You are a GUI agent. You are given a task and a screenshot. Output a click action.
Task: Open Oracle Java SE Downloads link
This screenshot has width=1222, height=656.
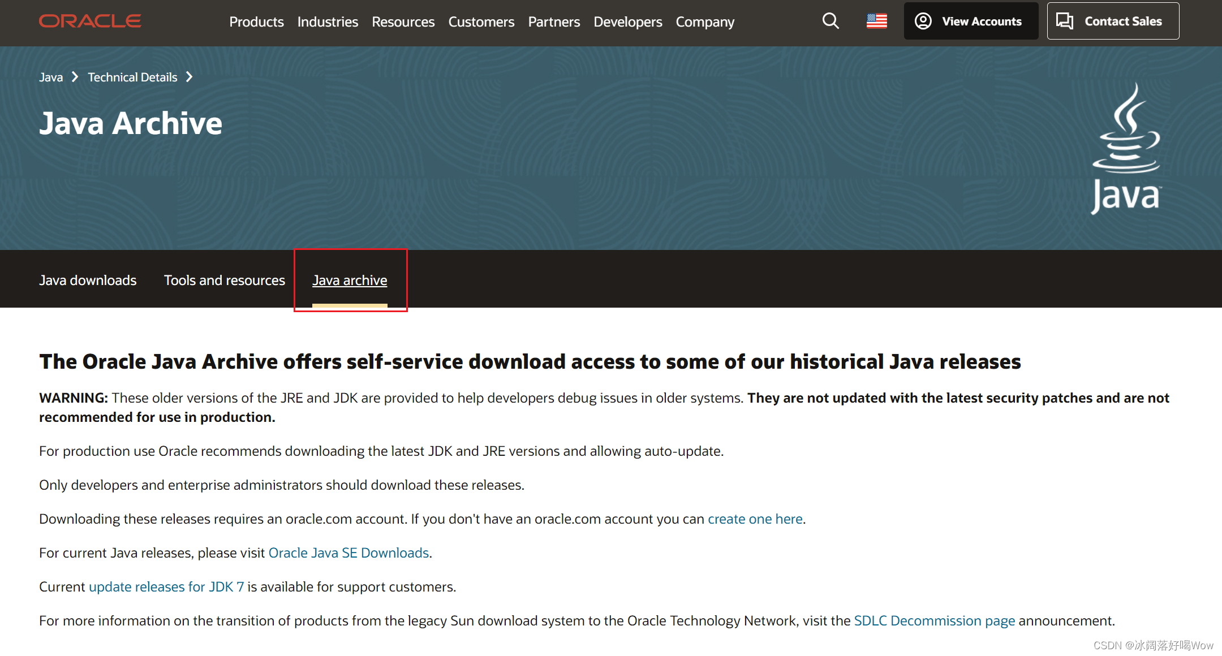348,553
